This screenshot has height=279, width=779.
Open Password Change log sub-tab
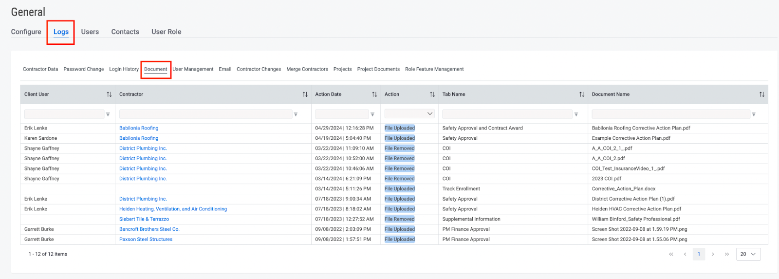coord(84,69)
